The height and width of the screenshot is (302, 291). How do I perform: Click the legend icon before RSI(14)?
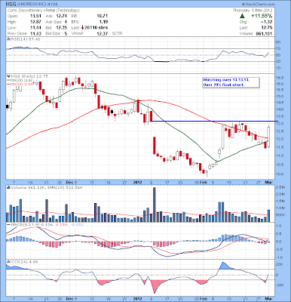coord(8,39)
